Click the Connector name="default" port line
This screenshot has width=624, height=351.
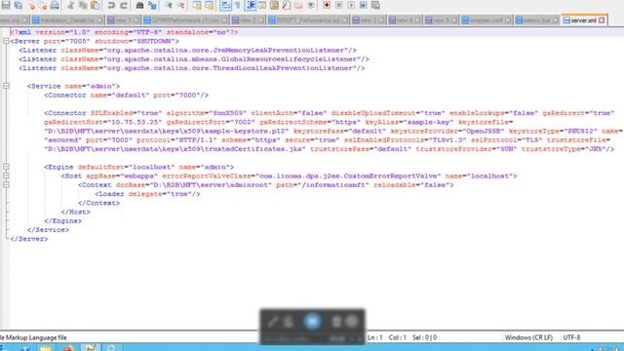(x=126, y=96)
